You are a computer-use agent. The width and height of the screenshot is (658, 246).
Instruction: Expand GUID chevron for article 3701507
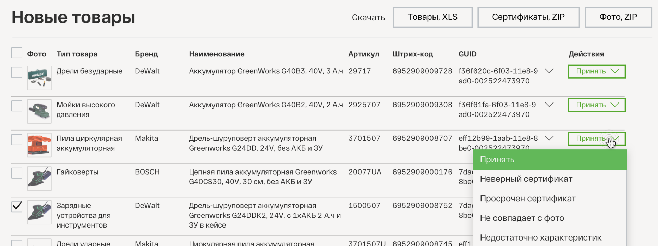[x=549, y=138]
